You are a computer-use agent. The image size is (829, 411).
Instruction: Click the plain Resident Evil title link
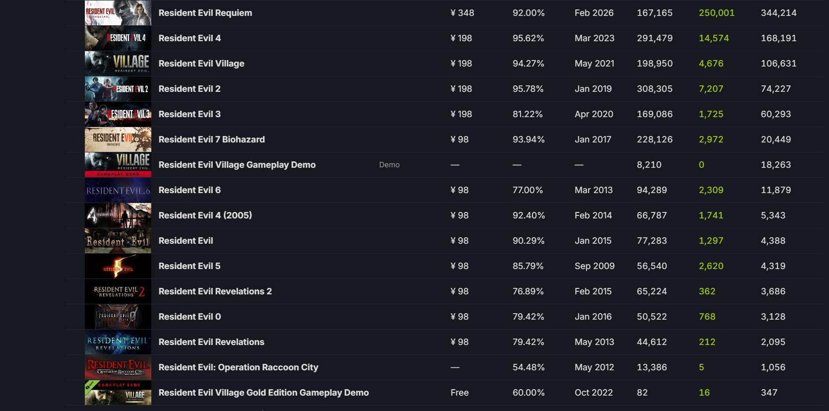[186, 241]
